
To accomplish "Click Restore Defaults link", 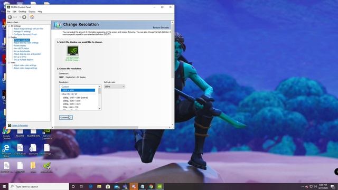I will point(161,27).
